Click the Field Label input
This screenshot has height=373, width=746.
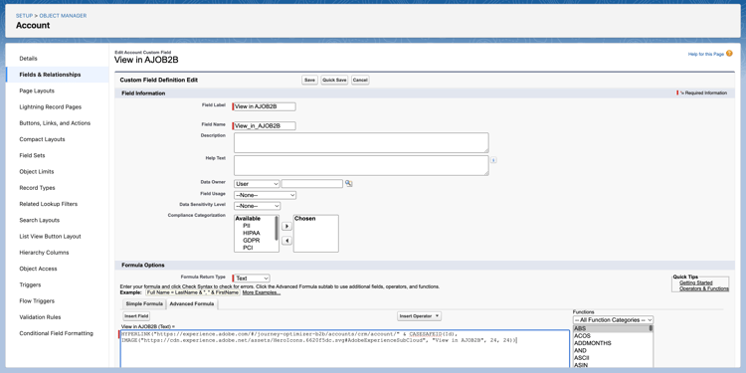pyautogui.click(x=265, y=106)
